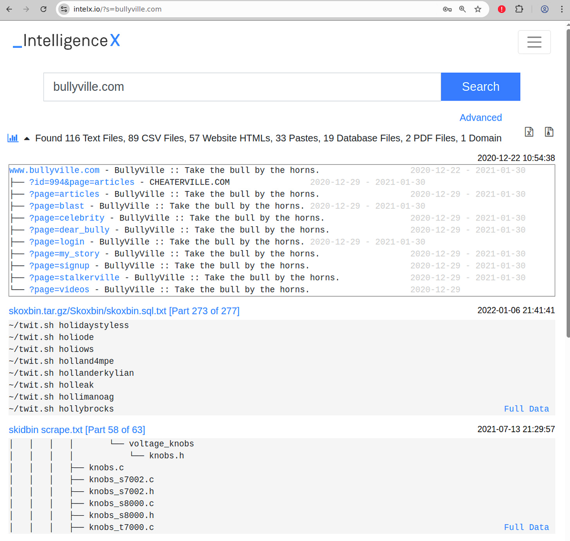This screenshot has width=570, height=541.
Task: Click the zoom magnifier icon
Action: point(462,9)
